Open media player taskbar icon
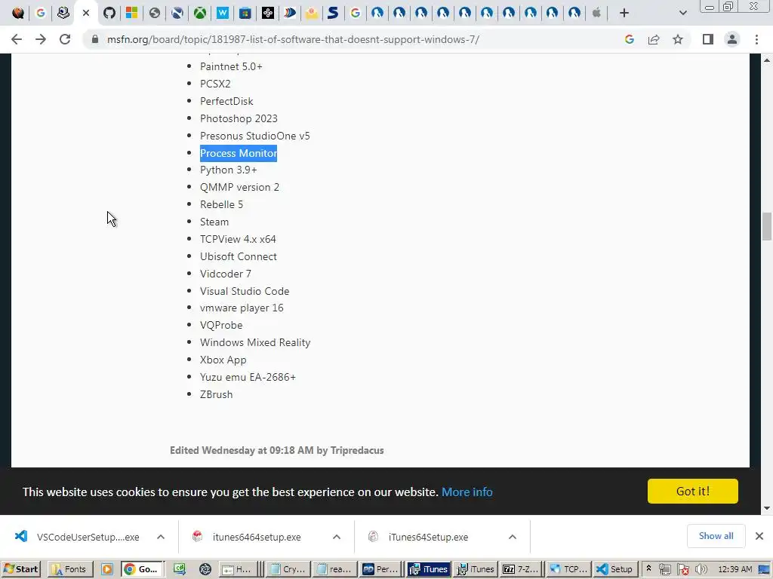 click(107, 569)
